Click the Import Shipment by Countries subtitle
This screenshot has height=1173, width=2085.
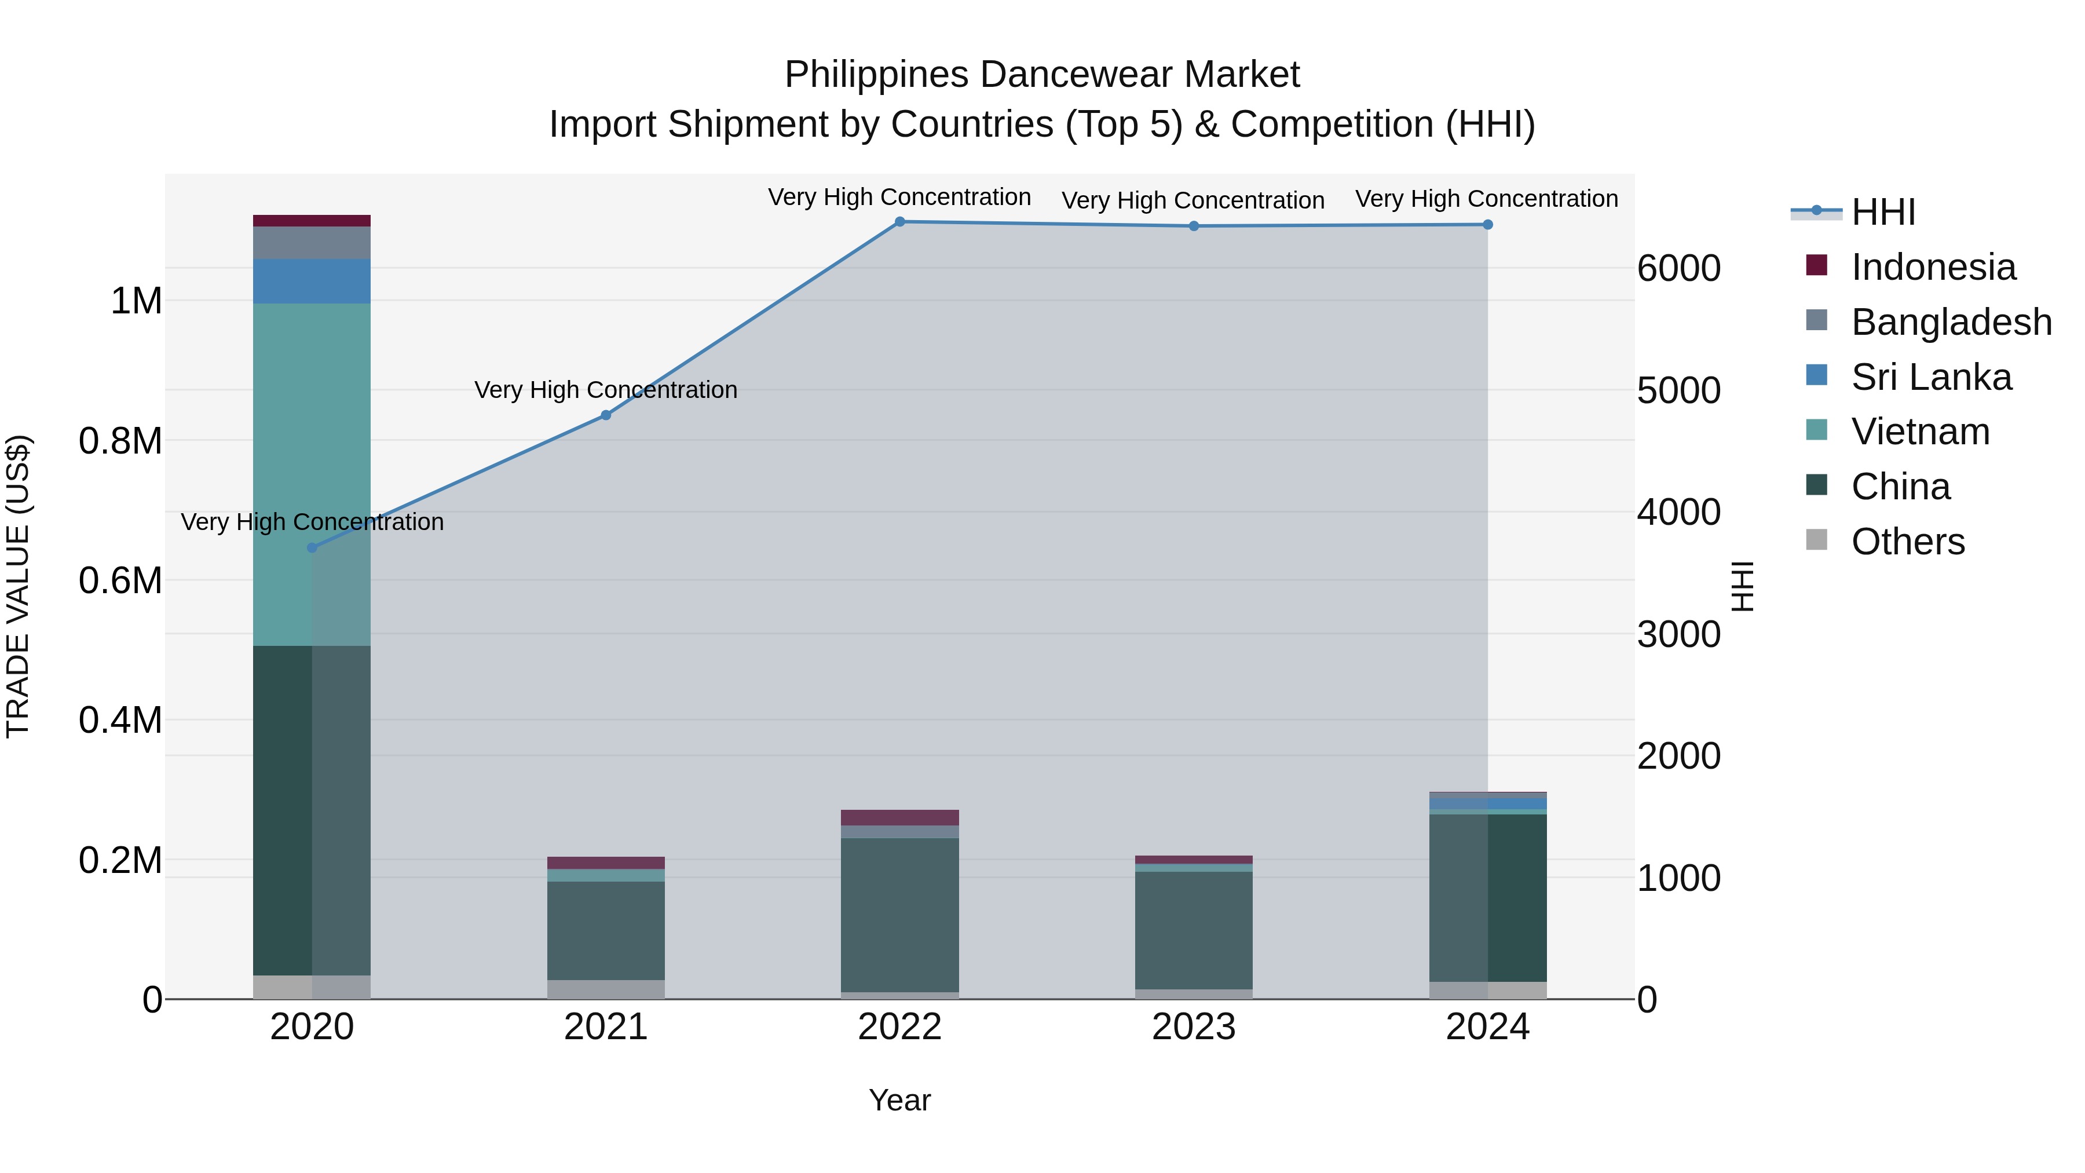(1042, 125)
